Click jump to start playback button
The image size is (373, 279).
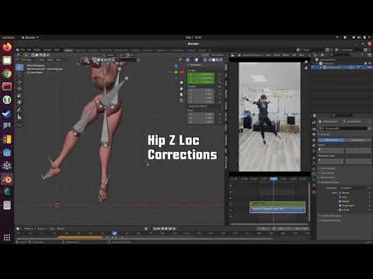(155, 229)
